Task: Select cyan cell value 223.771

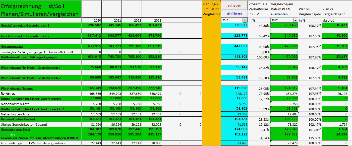Action: point(234,36)
